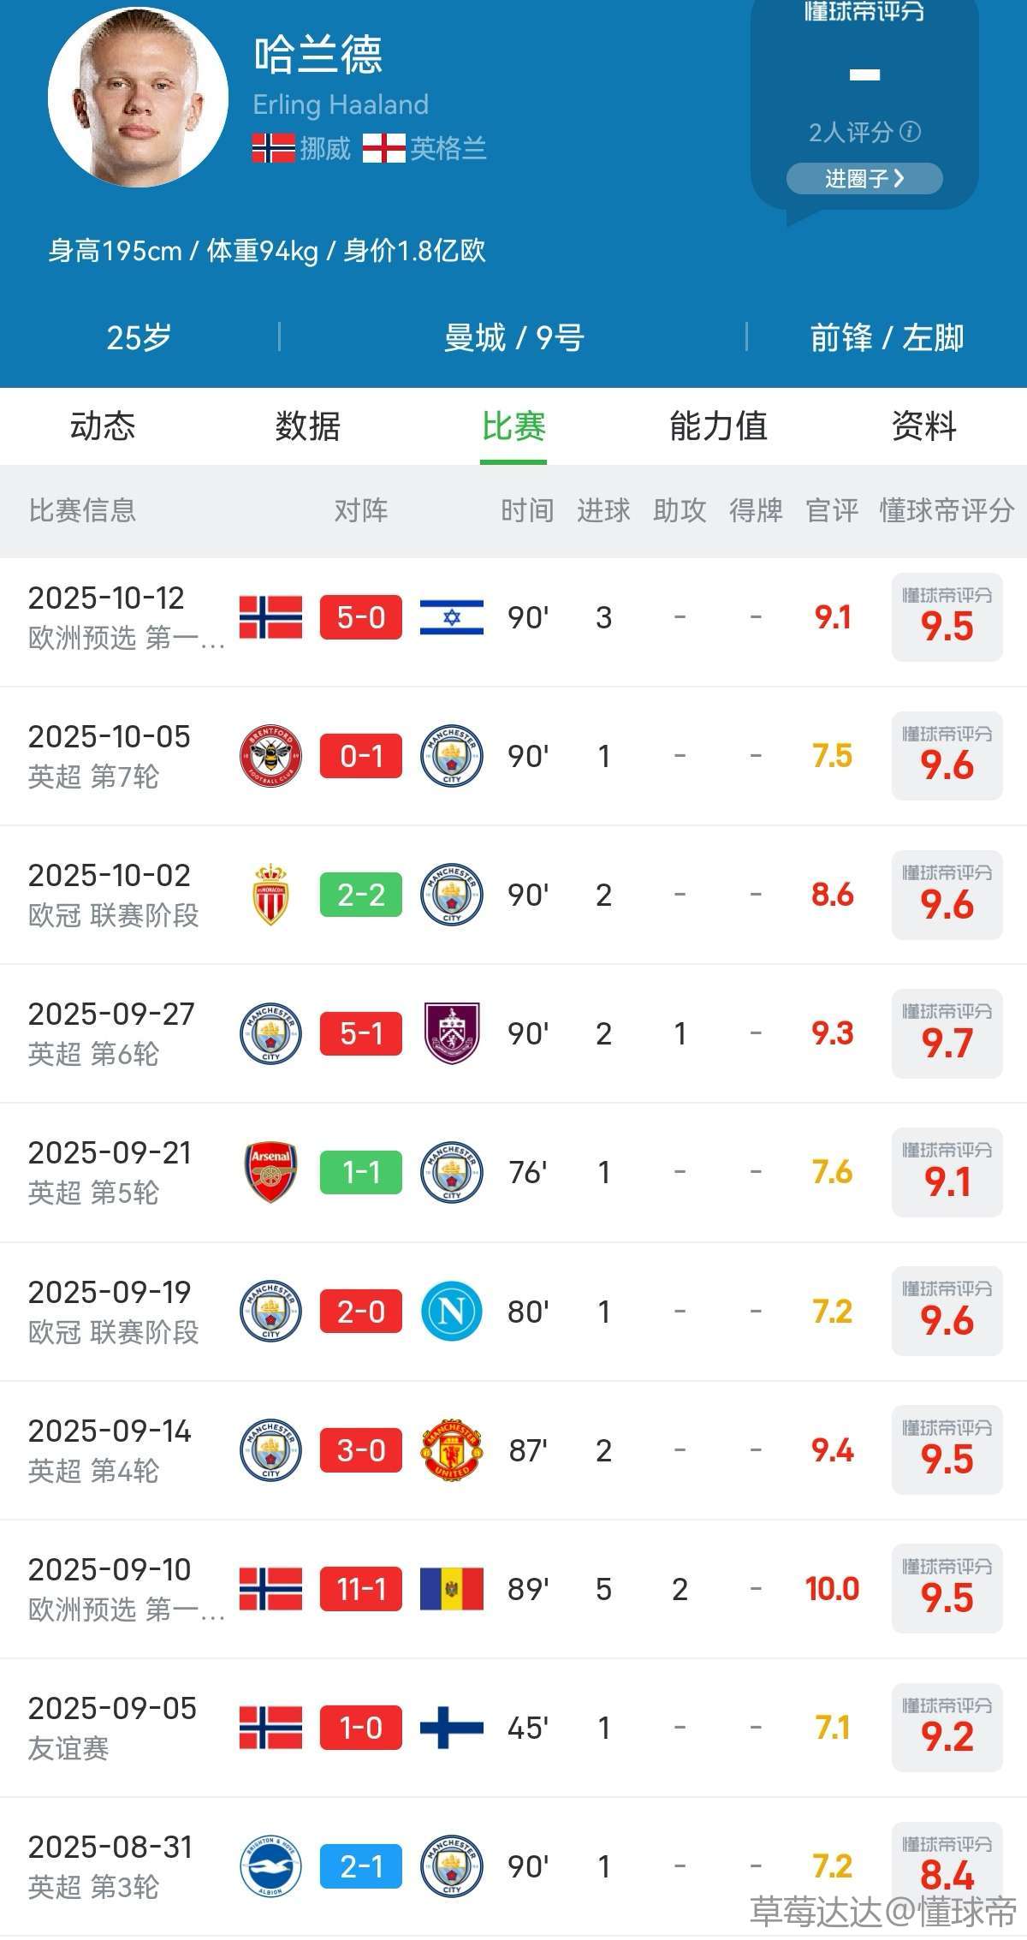Click the Israel flag icon

452,617
